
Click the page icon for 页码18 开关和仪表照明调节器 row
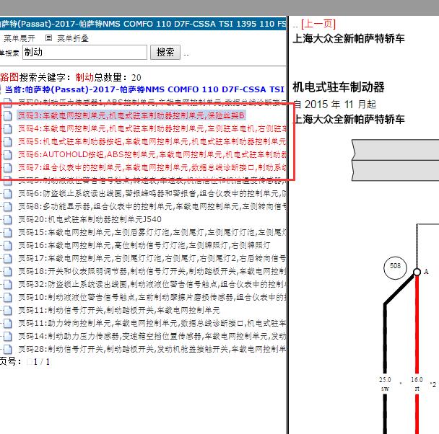[x=7, y=271]
